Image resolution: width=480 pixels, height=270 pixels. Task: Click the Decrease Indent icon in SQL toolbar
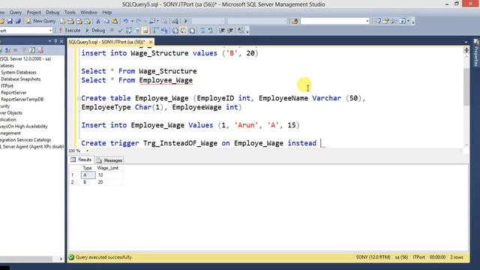222,30
